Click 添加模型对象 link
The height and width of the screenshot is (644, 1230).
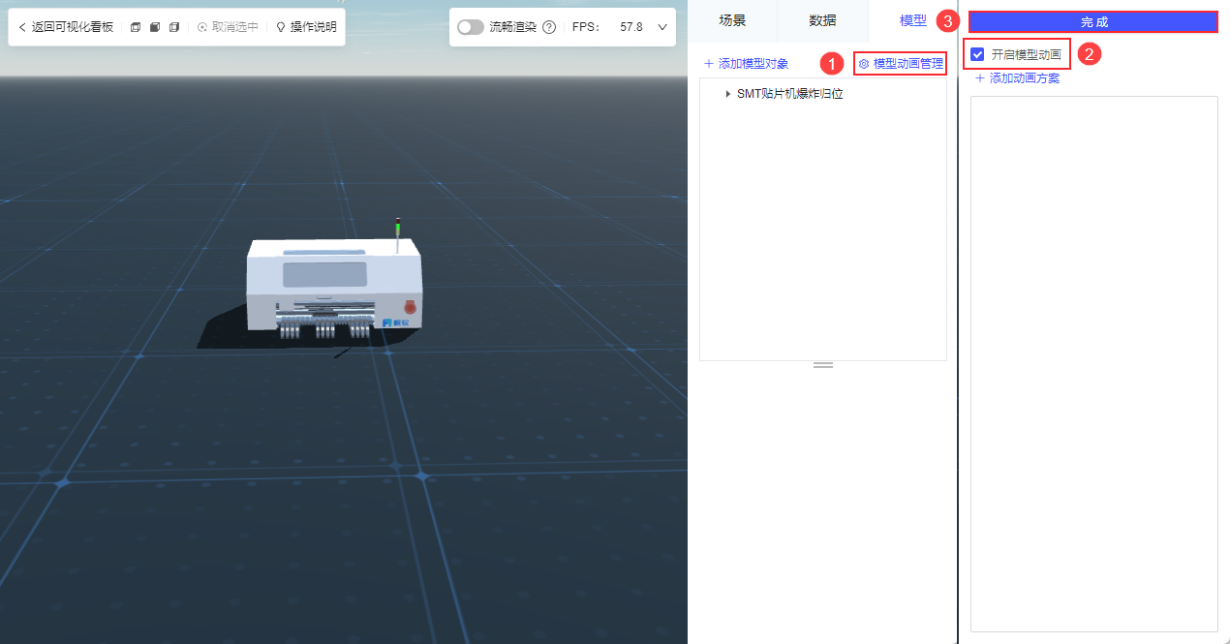coord(746,64)
